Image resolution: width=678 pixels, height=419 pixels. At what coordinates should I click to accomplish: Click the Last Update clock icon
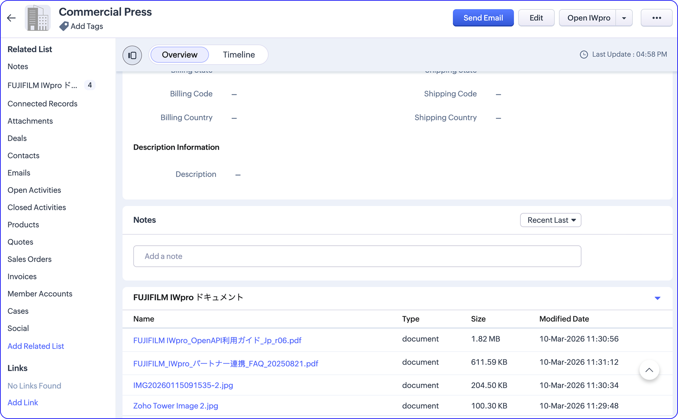(x=584, y=54)
